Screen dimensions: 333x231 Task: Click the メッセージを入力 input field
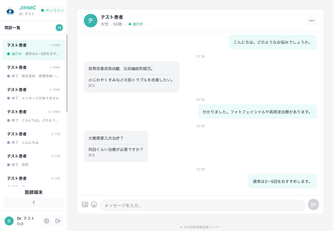(x=203, y=205)
